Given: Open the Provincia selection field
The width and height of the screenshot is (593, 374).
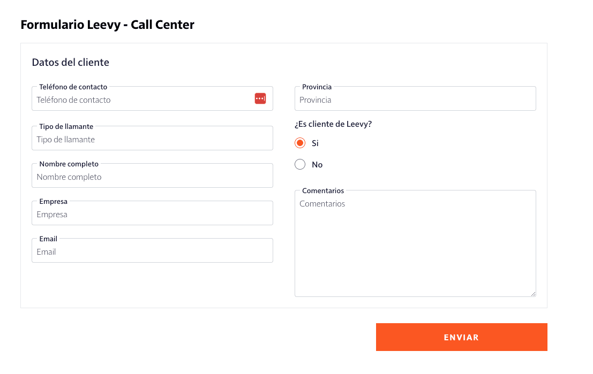Looking at the screenshot, I should pos(415,100).
